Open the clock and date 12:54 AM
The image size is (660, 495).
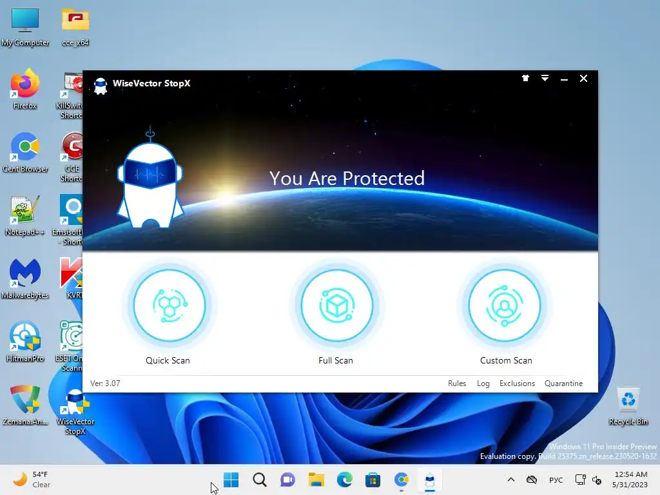pos(630,480)
